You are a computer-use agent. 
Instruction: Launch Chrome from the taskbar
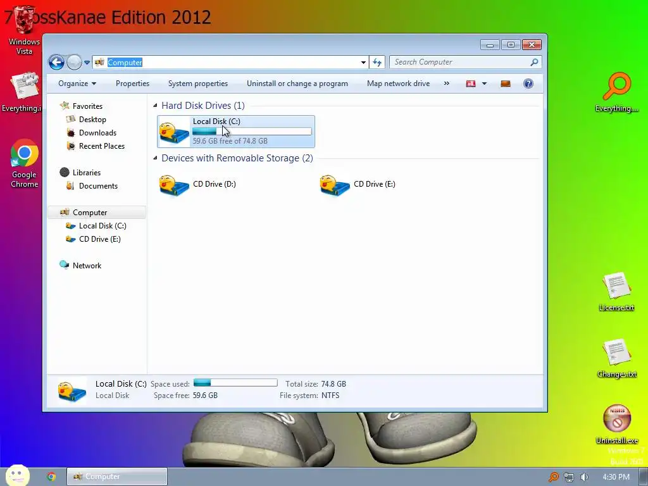click(51, 477)
